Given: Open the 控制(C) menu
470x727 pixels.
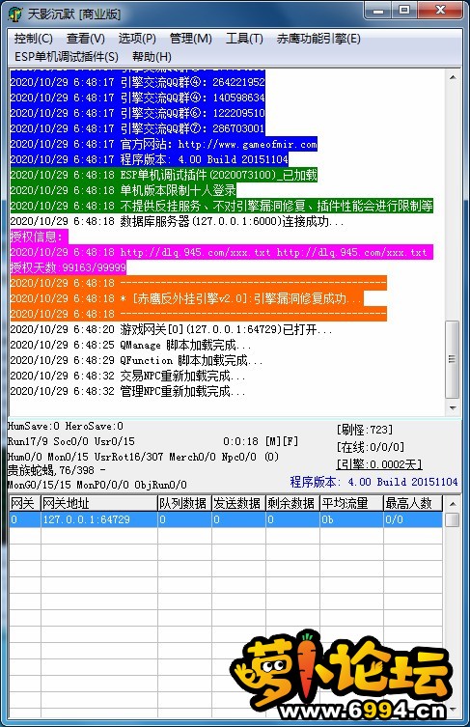Looking at the screenshot, I should point(34,39).
